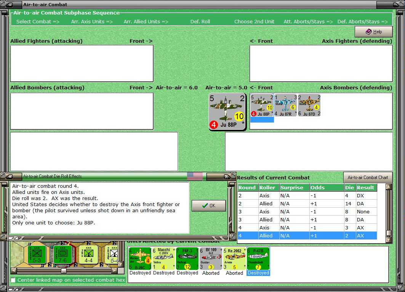405x292 pixels.
Task: Click the Roller column header
Action: (269, 187)
